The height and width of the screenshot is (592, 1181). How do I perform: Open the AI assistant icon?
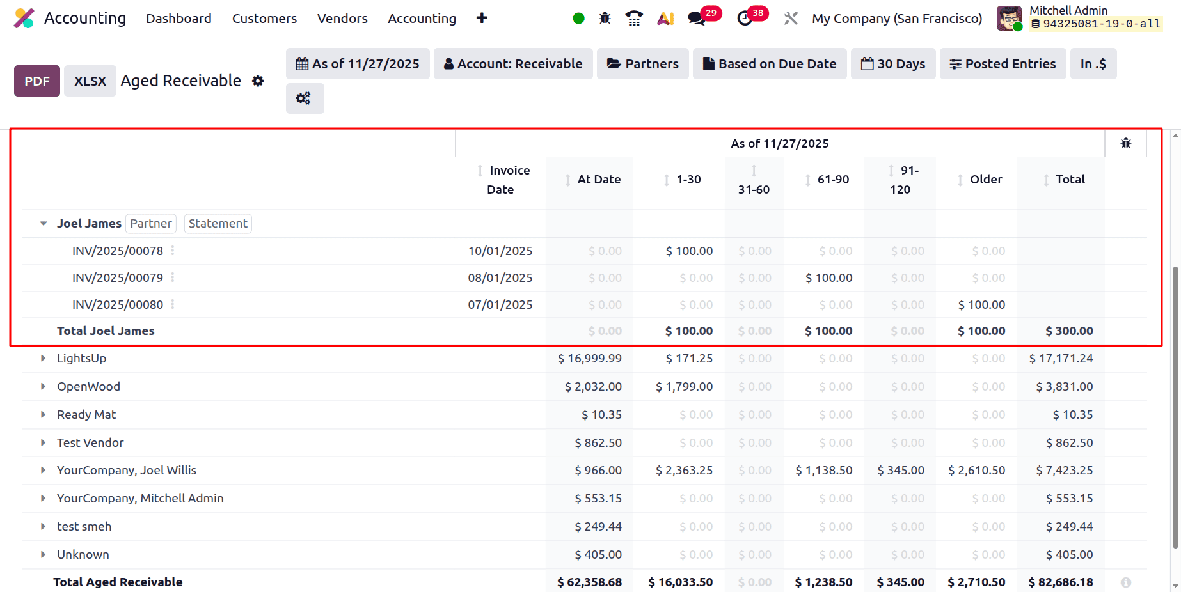665,19
